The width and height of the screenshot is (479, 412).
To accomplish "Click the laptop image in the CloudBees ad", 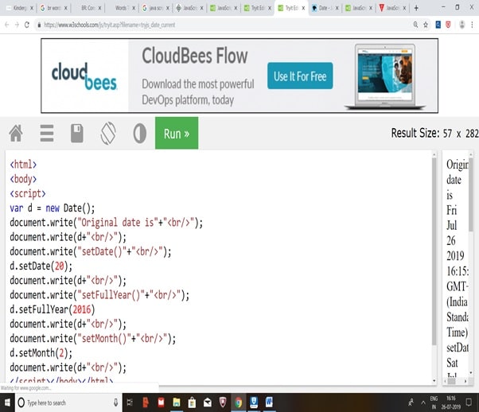I will point(385,76).
